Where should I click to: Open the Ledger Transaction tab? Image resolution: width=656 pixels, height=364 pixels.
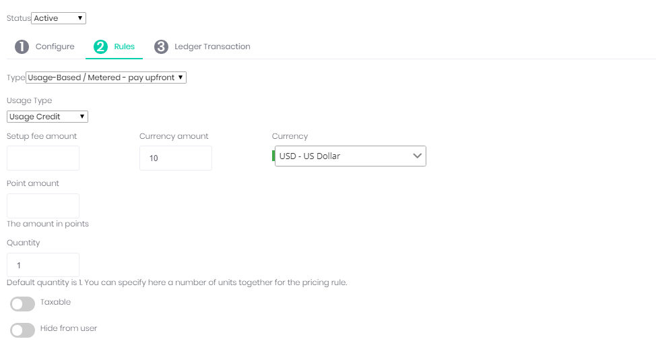[212, 47]
